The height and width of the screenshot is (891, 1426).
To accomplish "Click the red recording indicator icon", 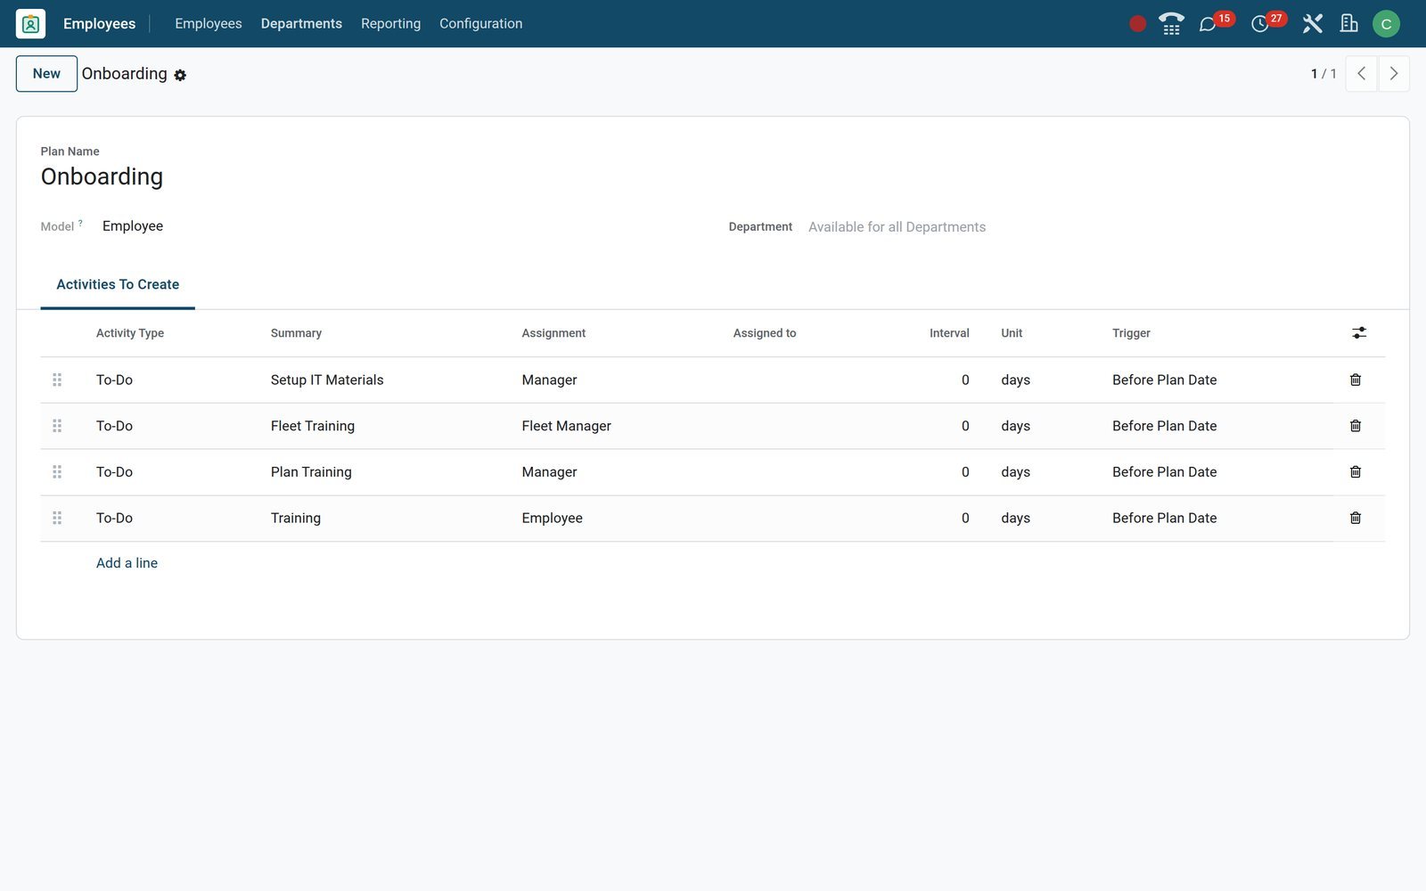I will click(1137, 24).
